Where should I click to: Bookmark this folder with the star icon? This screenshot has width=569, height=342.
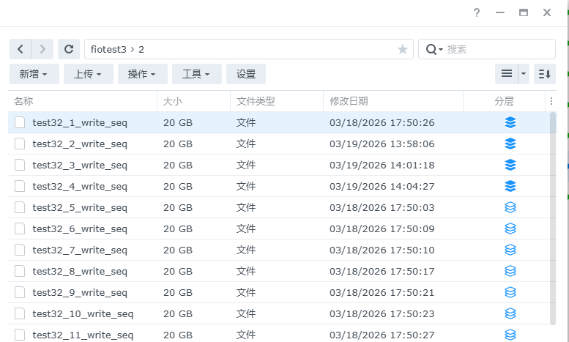[402, 49]
